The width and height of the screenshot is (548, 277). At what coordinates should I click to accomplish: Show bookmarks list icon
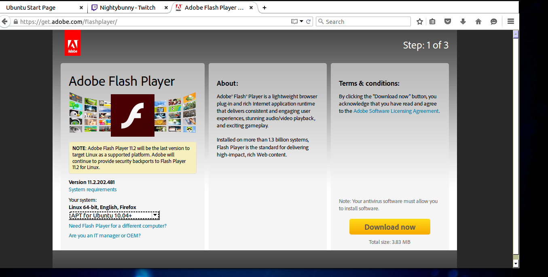(x=432, y=21)
